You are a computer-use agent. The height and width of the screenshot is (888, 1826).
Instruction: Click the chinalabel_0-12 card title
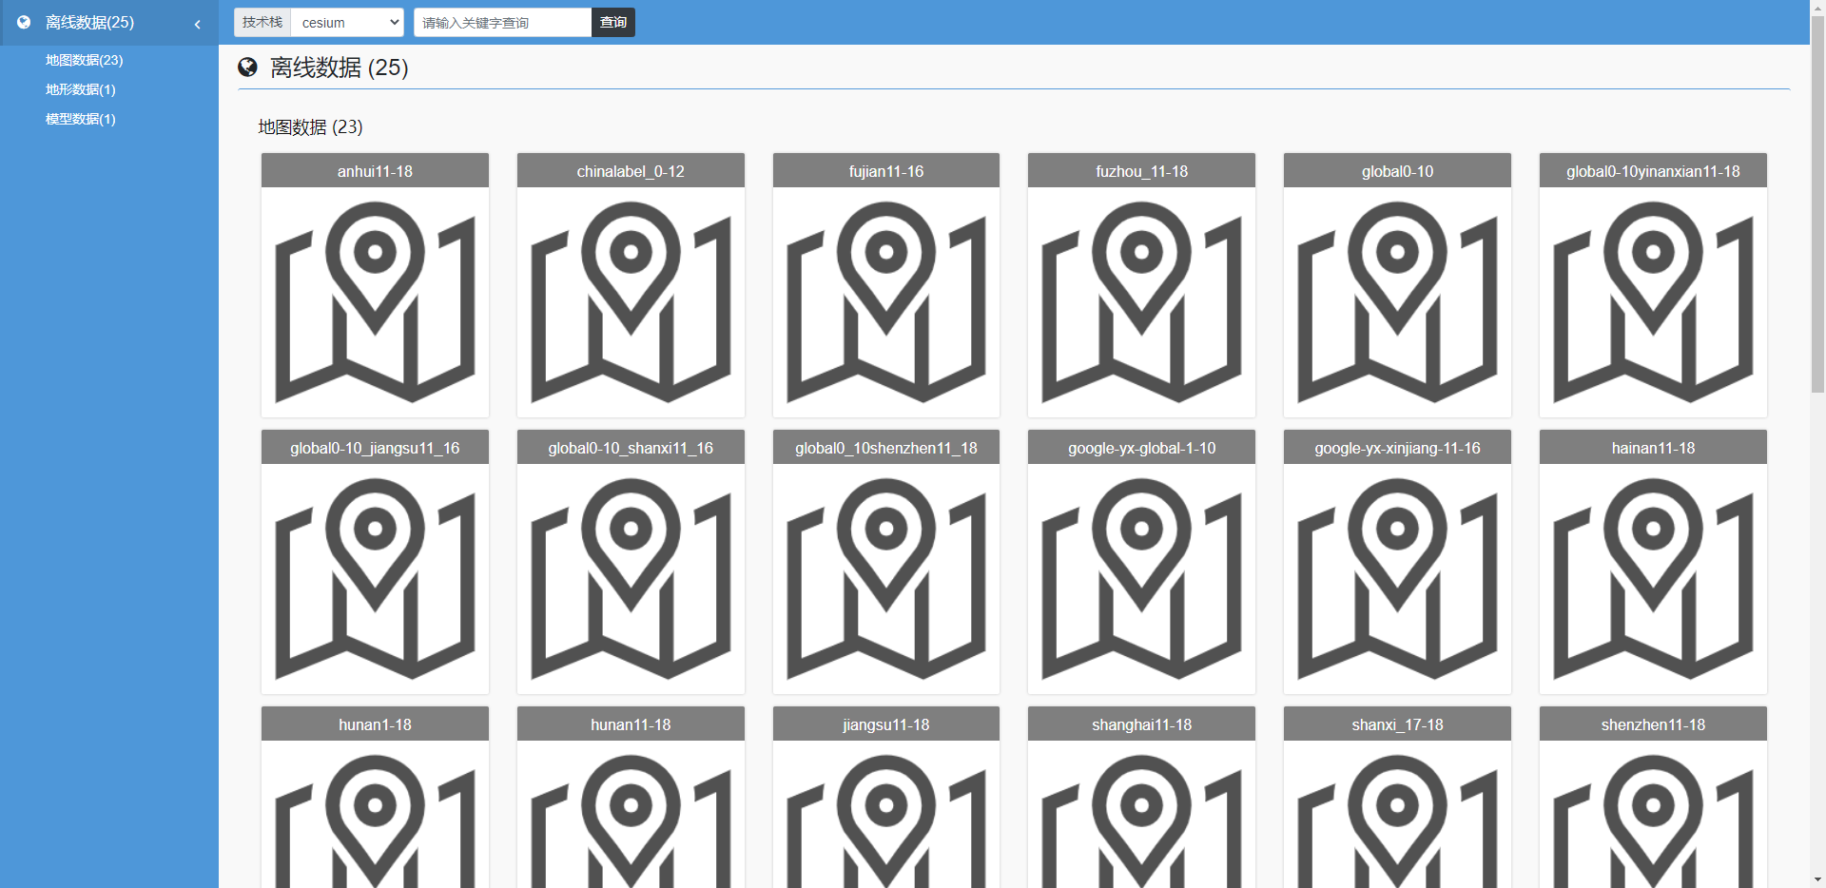631,171
